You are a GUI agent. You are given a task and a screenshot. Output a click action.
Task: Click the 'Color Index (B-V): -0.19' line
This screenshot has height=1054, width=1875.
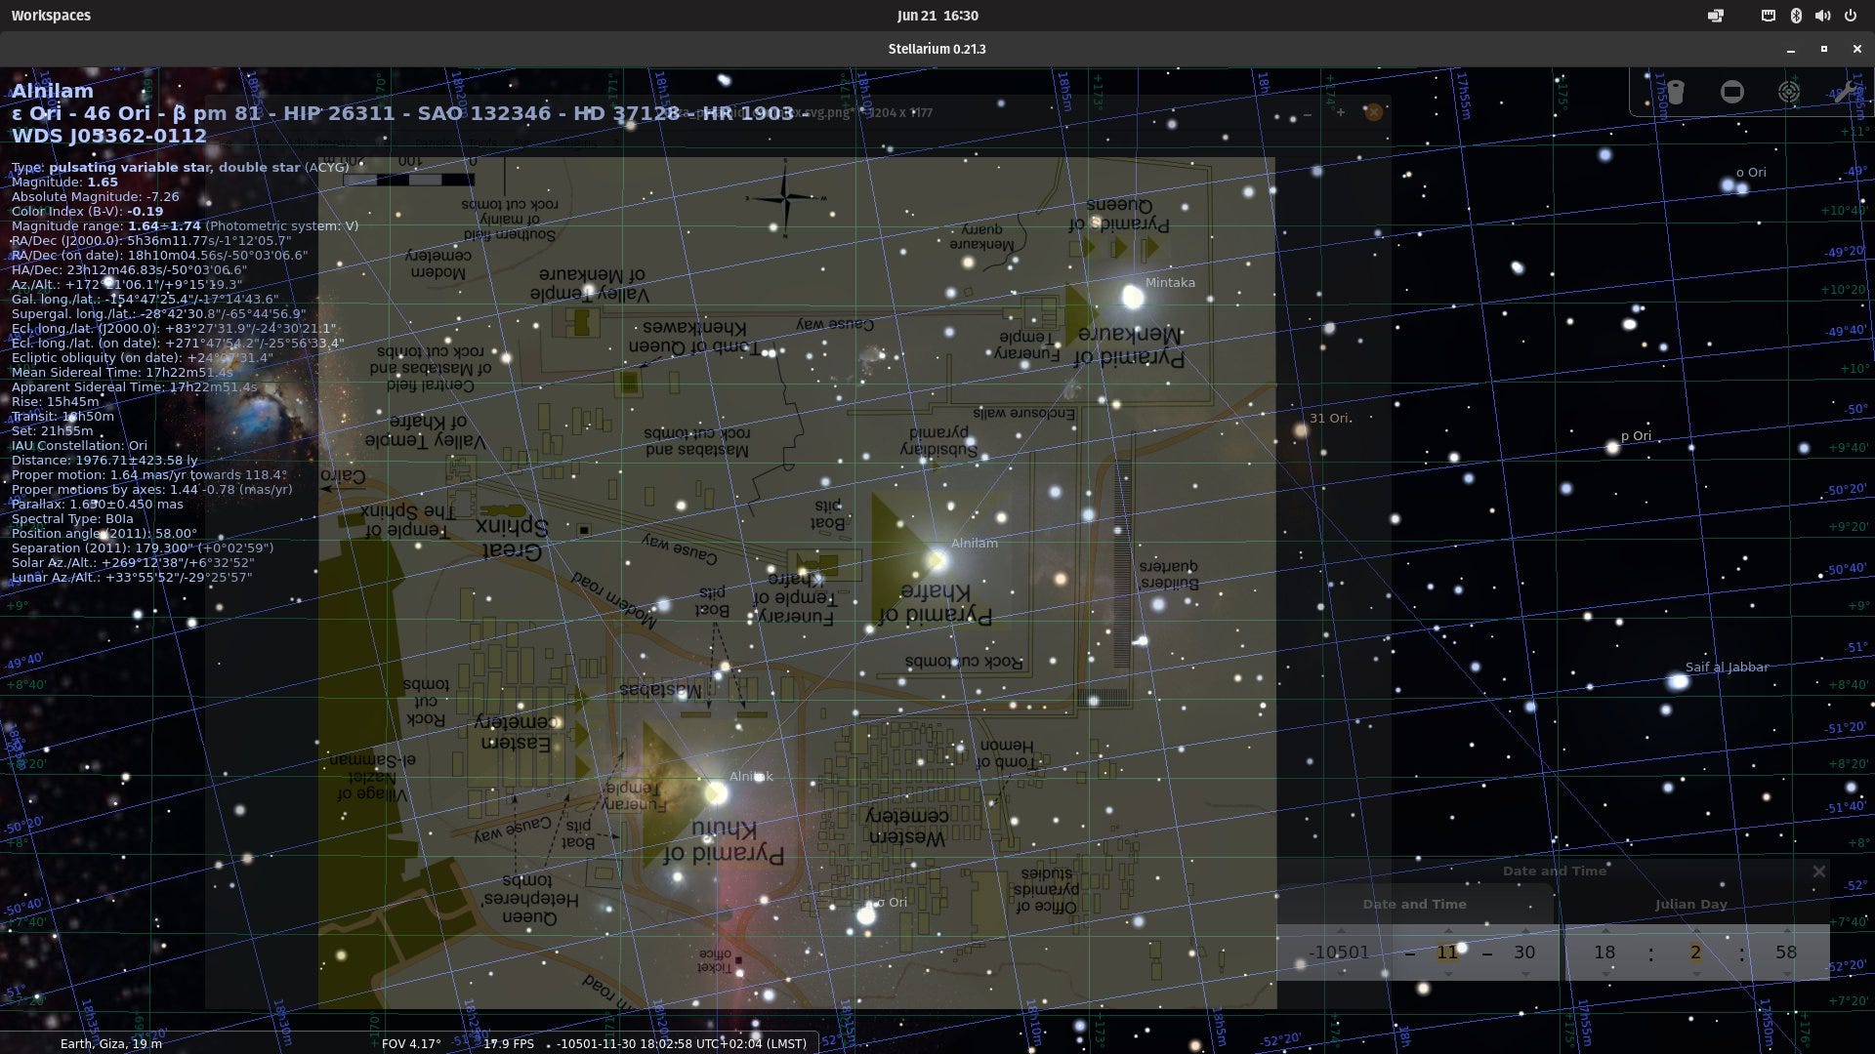[x=87, y=211]
